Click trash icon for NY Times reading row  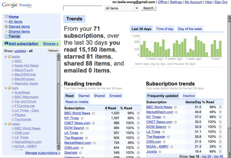pyautogui.click(x=138, y=118)
